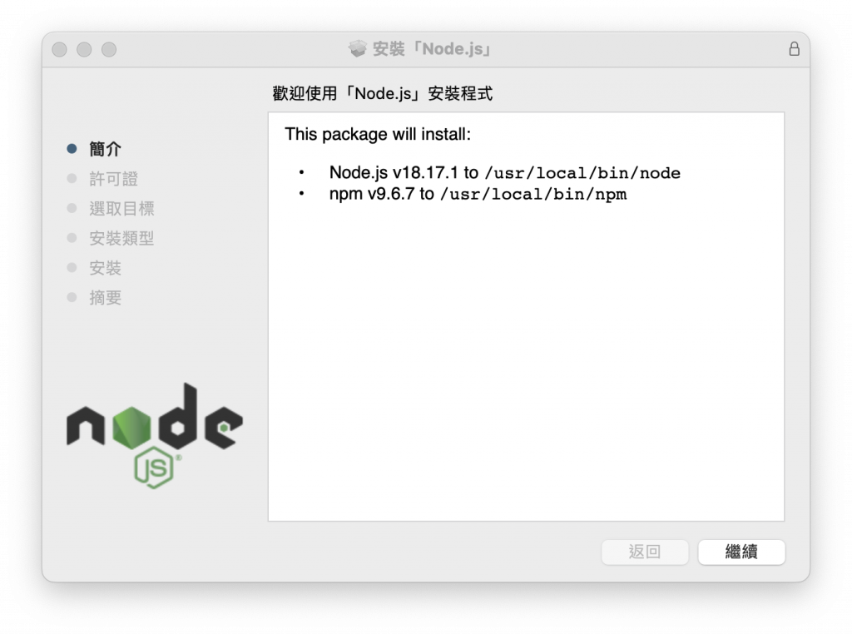Click the gray bullet beside 許可證
This screenshot has height=634, width=852.
pos(72,179)
